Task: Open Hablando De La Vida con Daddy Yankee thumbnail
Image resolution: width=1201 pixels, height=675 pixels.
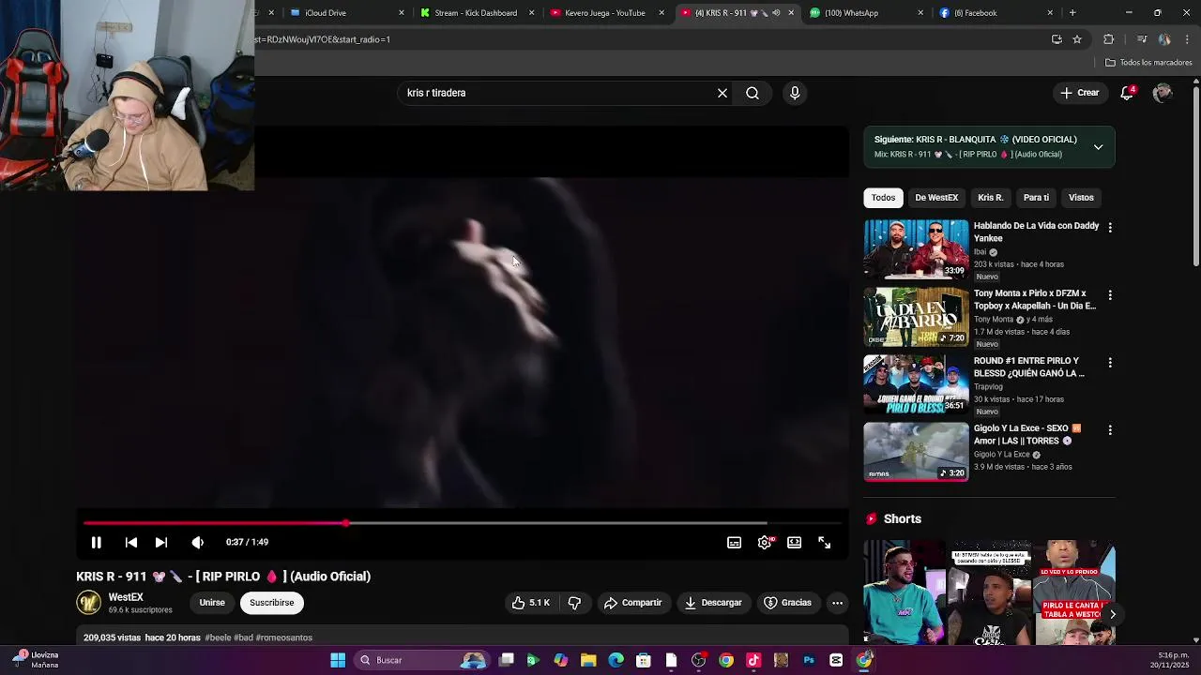Action: coord(916,249)
